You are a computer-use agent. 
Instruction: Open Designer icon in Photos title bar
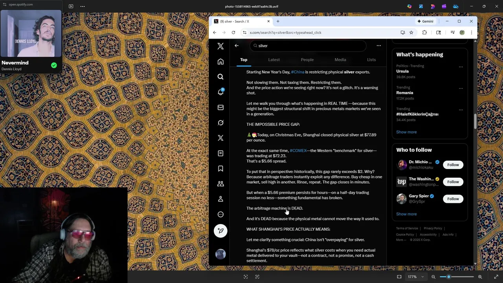click(x=433, y=6)
